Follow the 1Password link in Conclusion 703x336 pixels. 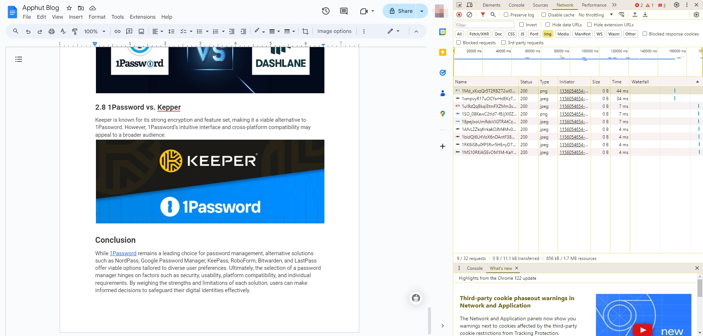(x=123, y=253)
